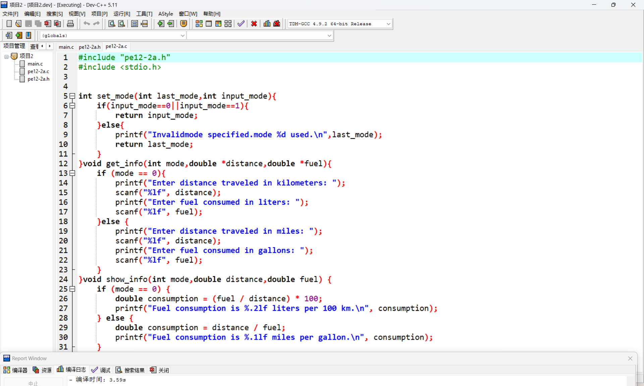Click the New file toolbar icon
The image size is (644, 386).
tap(9, 24)
